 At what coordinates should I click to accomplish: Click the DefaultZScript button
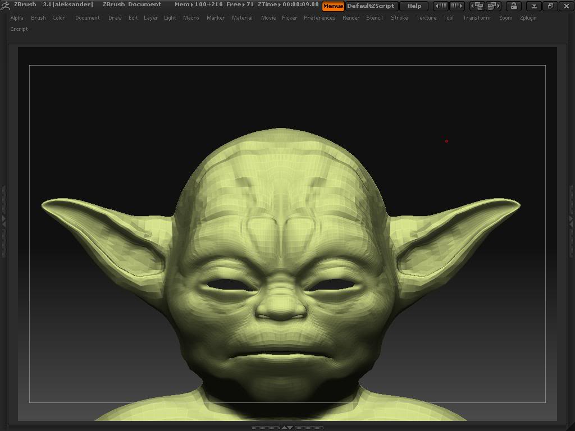pos(371,6)
